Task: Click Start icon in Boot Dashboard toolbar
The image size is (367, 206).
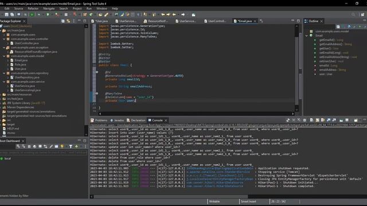Action: click(18, 146)
